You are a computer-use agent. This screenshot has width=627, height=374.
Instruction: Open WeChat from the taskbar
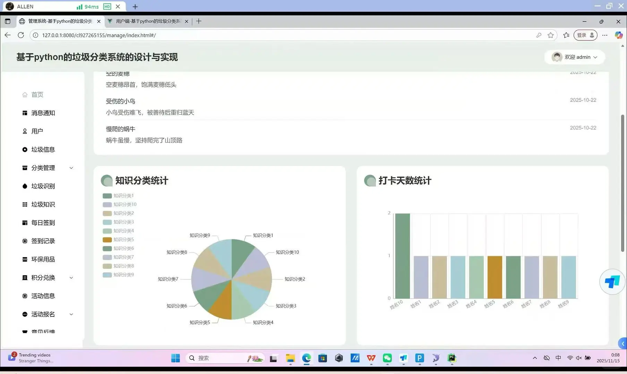click(387, 358)
